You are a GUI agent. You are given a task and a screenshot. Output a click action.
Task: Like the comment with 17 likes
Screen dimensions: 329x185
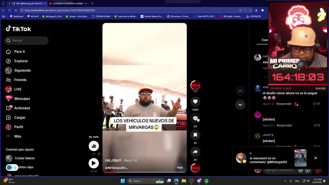tap(314, 104)
